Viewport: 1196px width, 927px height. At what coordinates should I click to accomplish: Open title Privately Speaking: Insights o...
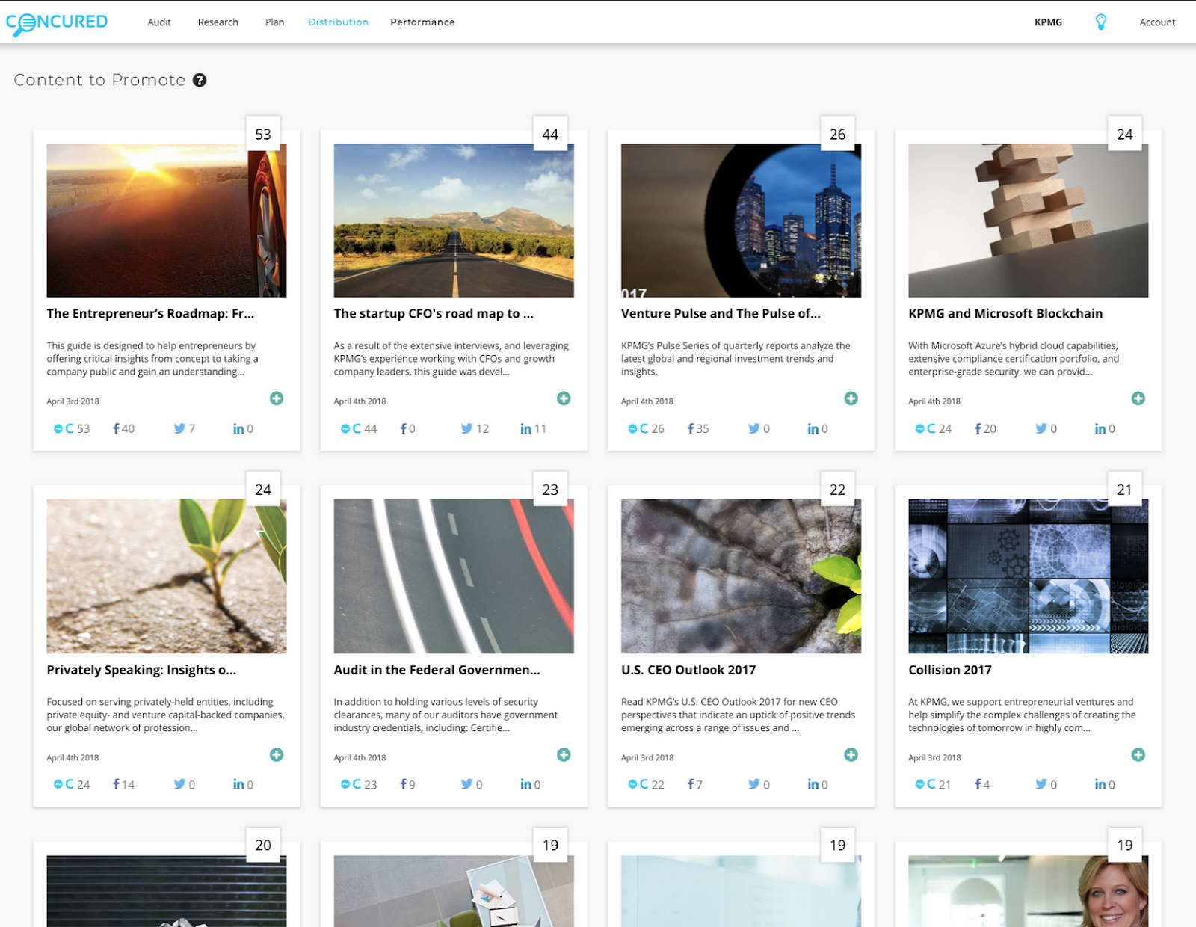141,670
